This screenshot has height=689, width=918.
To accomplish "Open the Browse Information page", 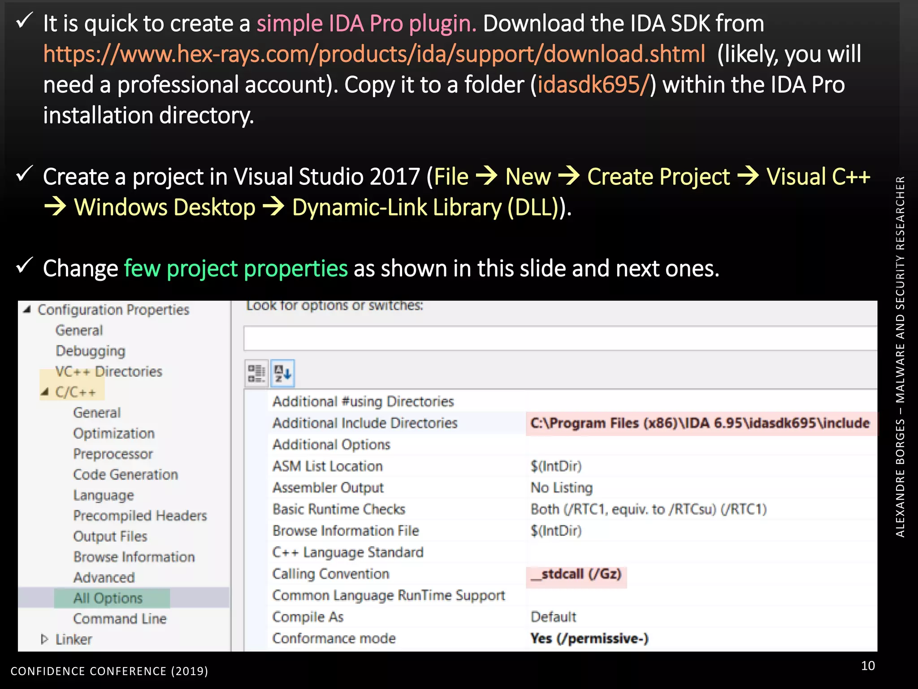I will point(134,557).
